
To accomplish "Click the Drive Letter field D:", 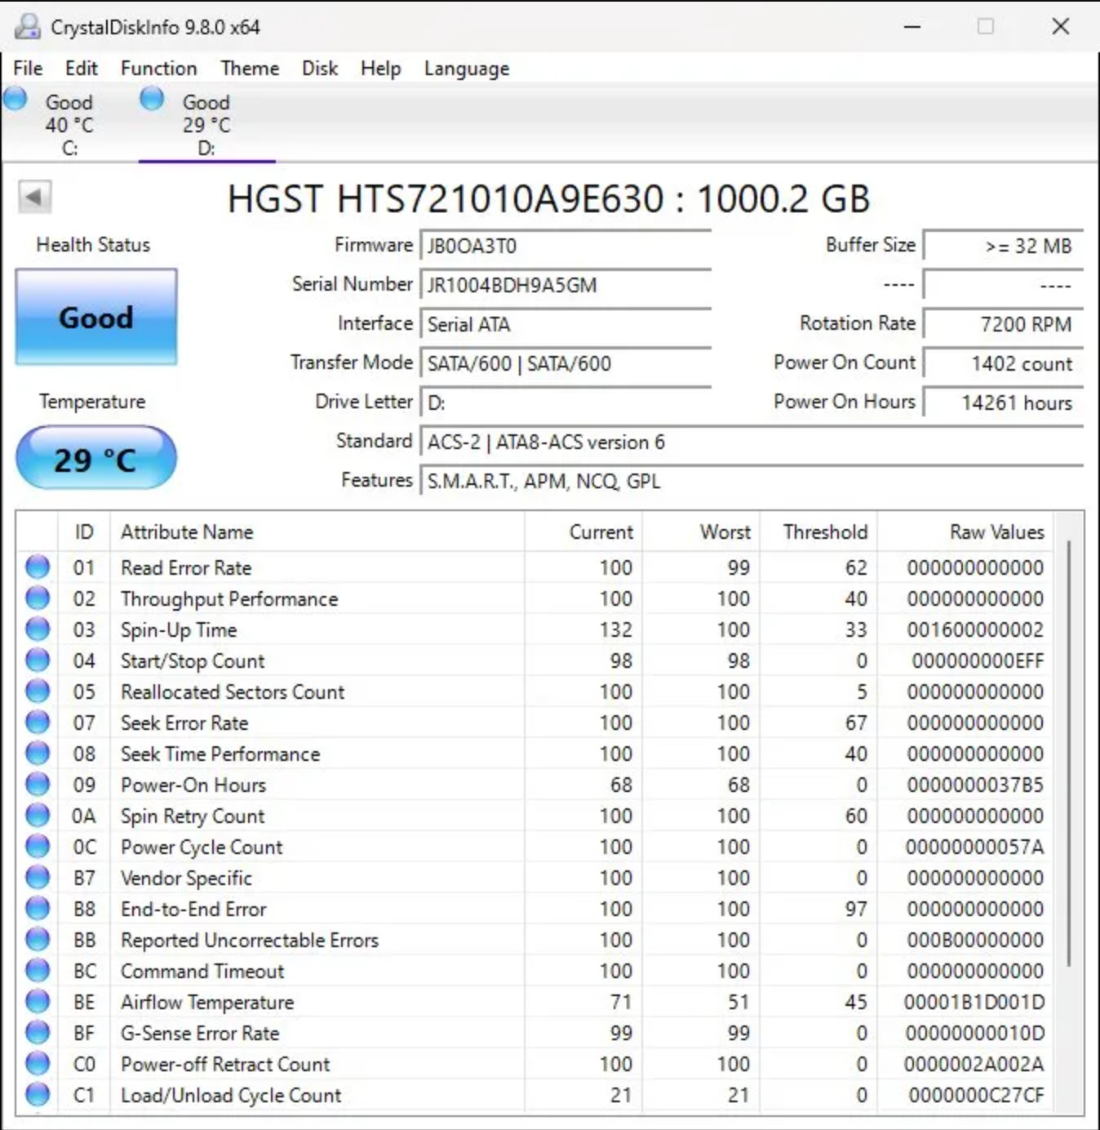I will (x=566, y=403).
